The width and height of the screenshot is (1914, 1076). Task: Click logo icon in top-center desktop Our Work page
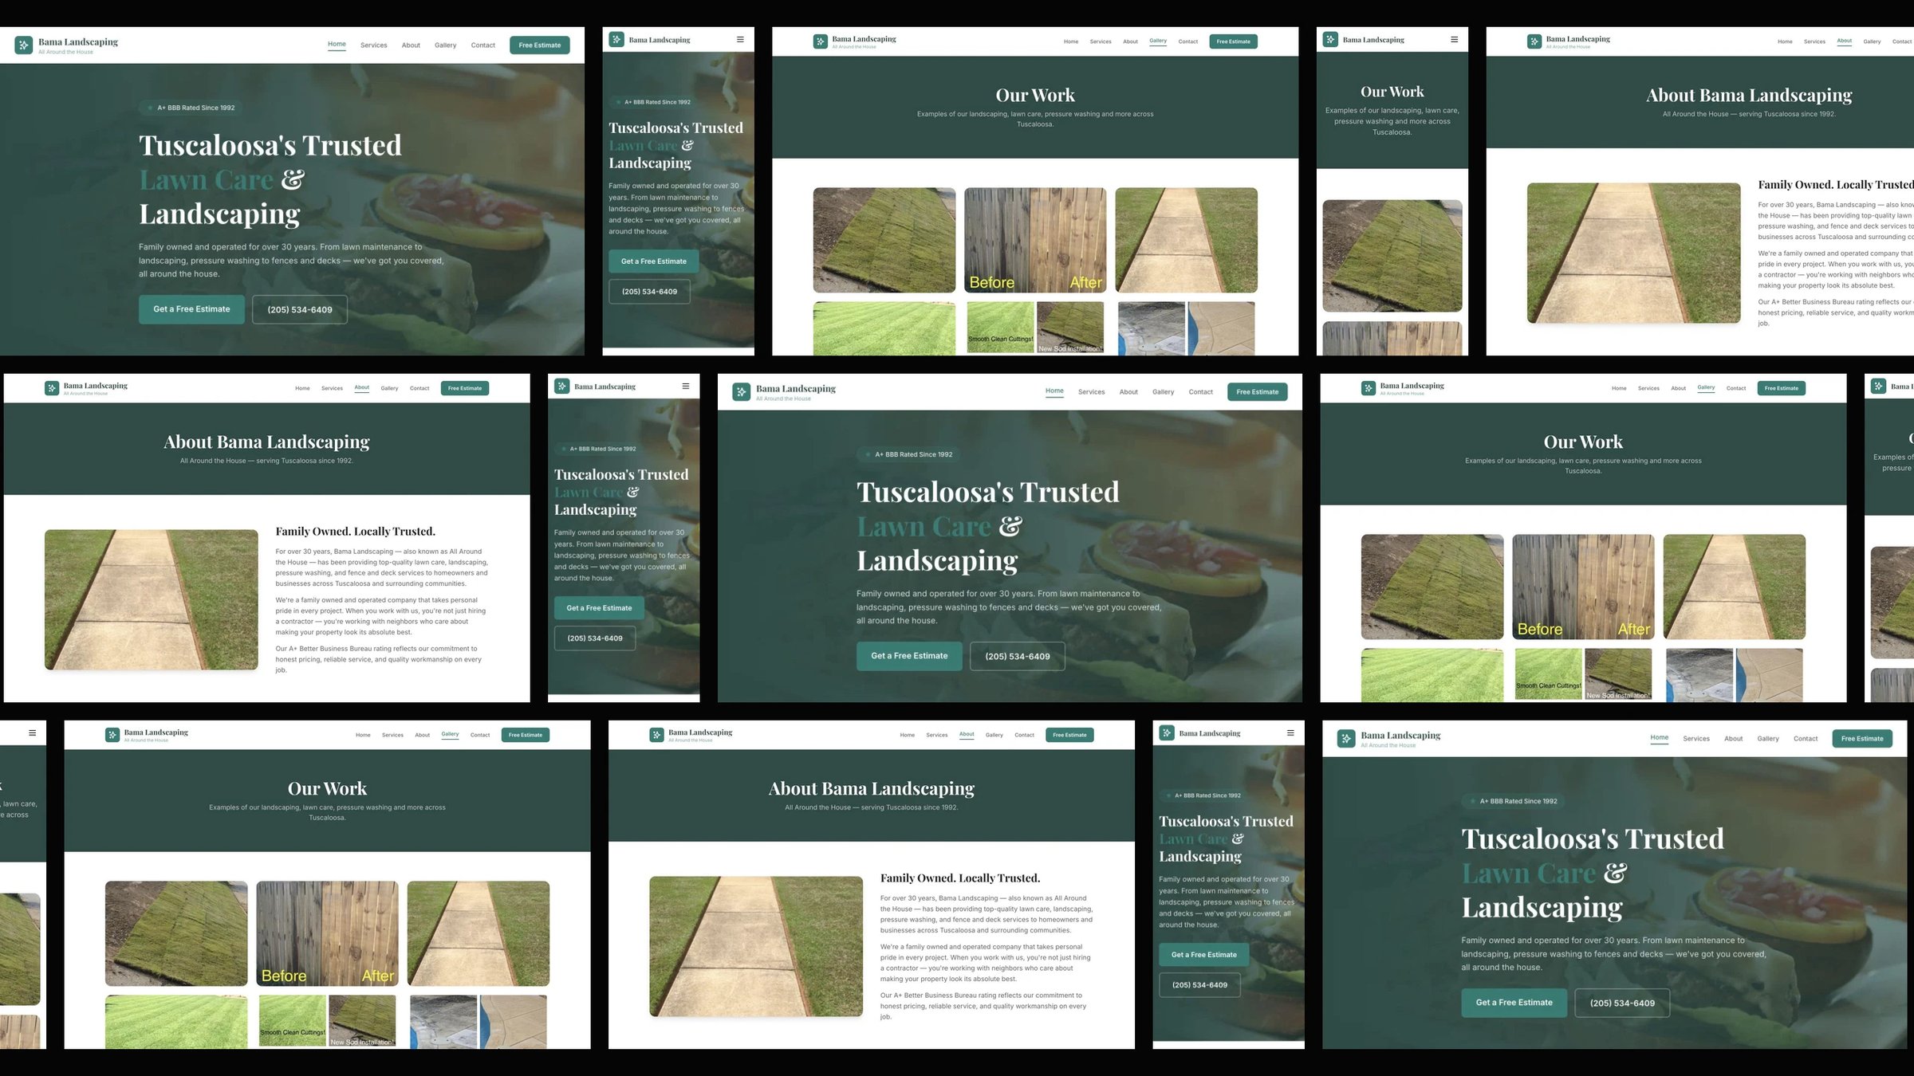click(820, 41)
